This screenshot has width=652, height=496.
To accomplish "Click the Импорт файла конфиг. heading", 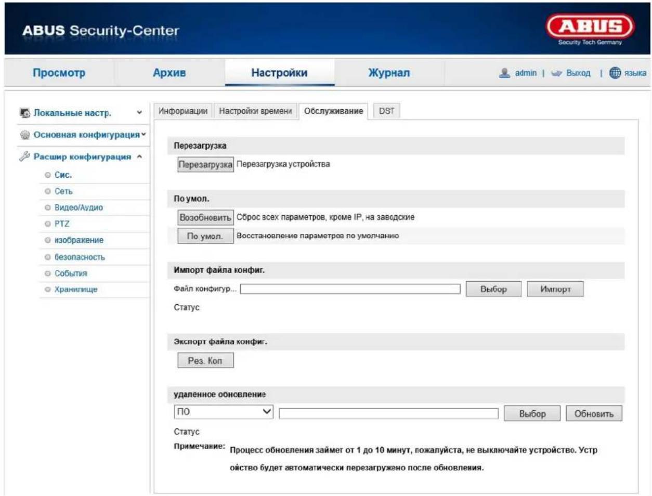I will pos(219,270).
